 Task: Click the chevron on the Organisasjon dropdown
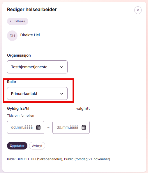point(61,67)
